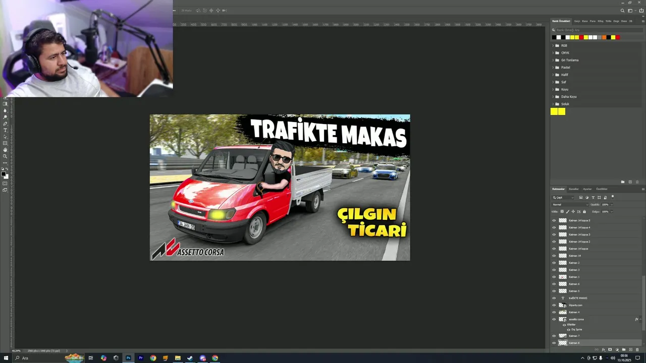Toggle the layer filter on/off switch
Screen dimensions: 646x363
(x=613, y=197)
